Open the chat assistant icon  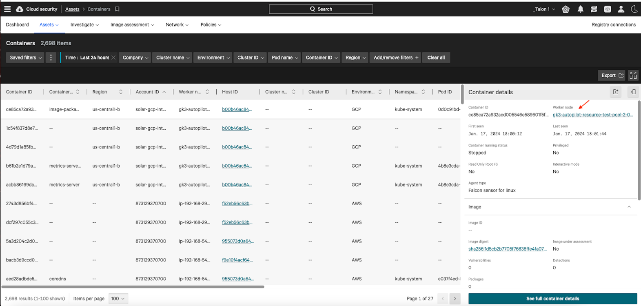(594, 9)
